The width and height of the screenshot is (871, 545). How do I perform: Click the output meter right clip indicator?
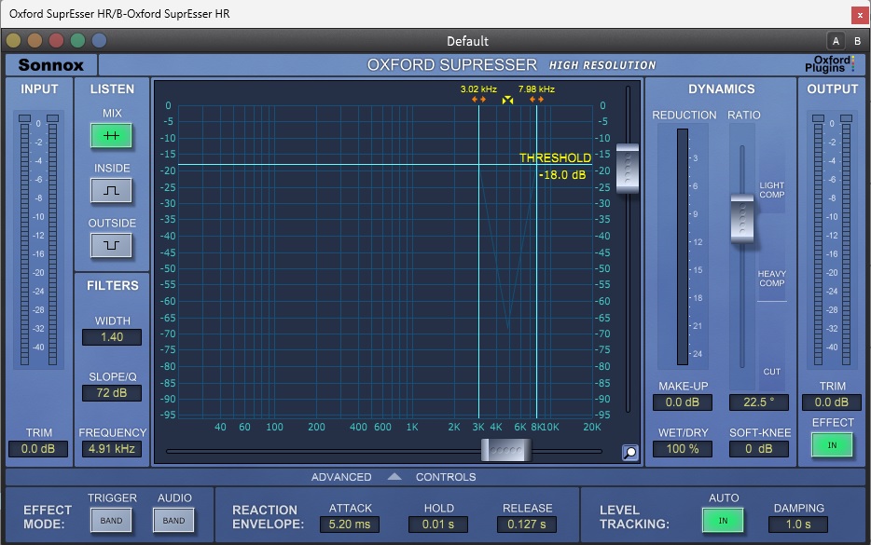[x=847, y=118]
